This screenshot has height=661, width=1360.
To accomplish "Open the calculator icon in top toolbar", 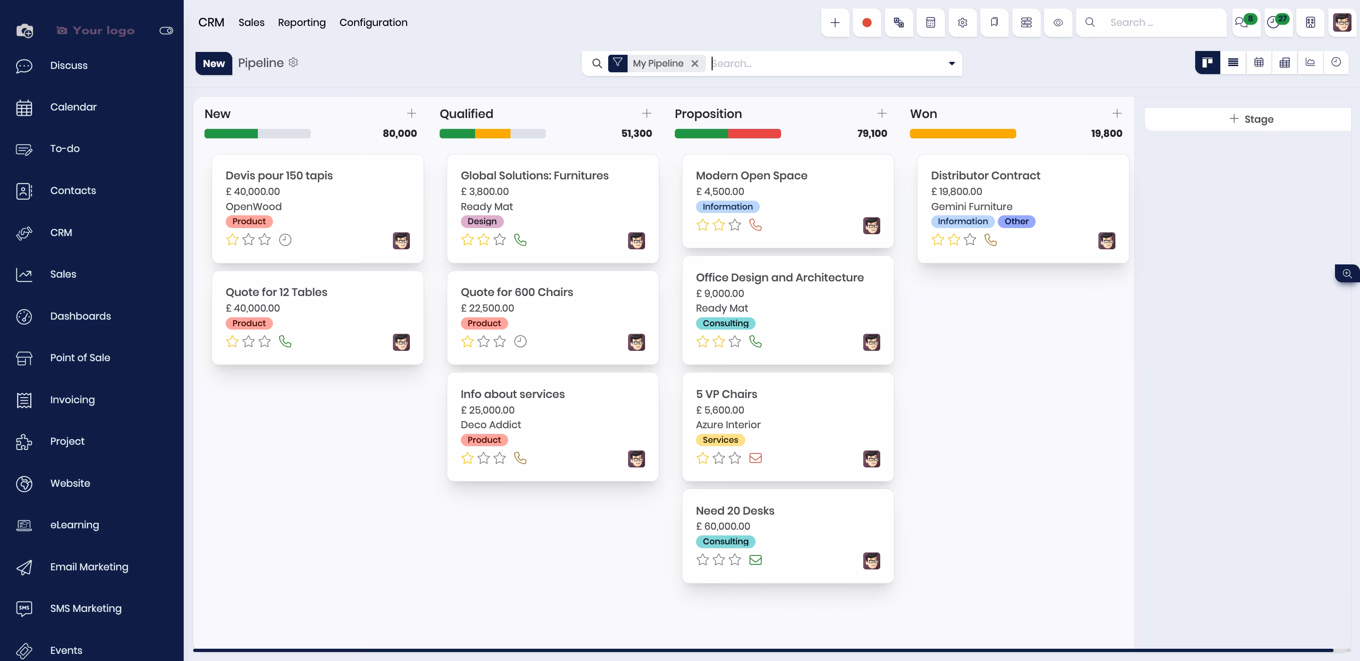I will point(930,23).
